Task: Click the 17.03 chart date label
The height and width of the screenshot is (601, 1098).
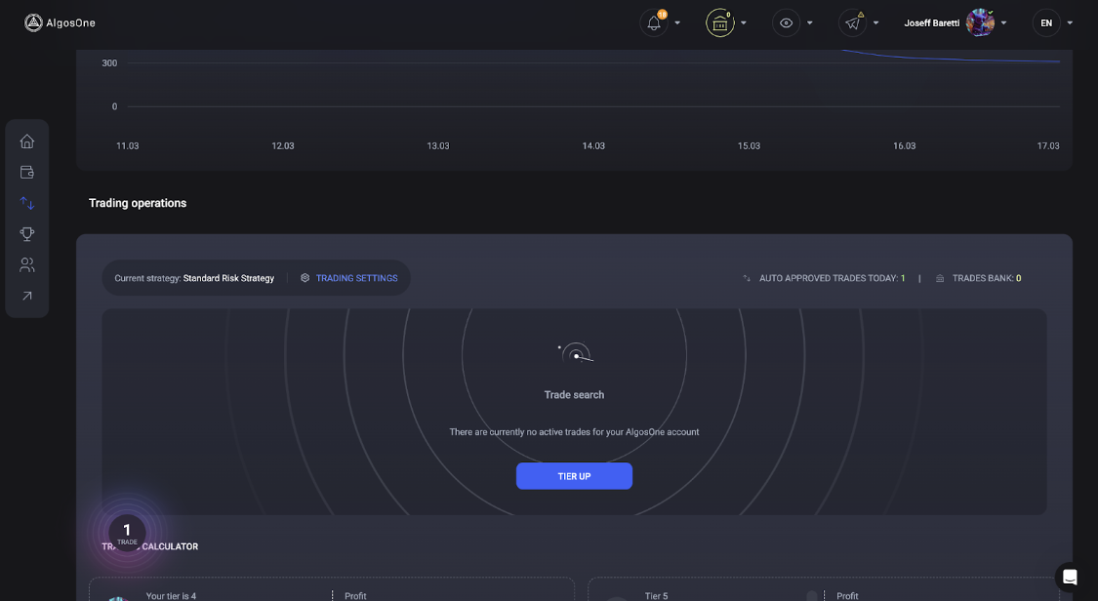Action: click(1047, 146)
